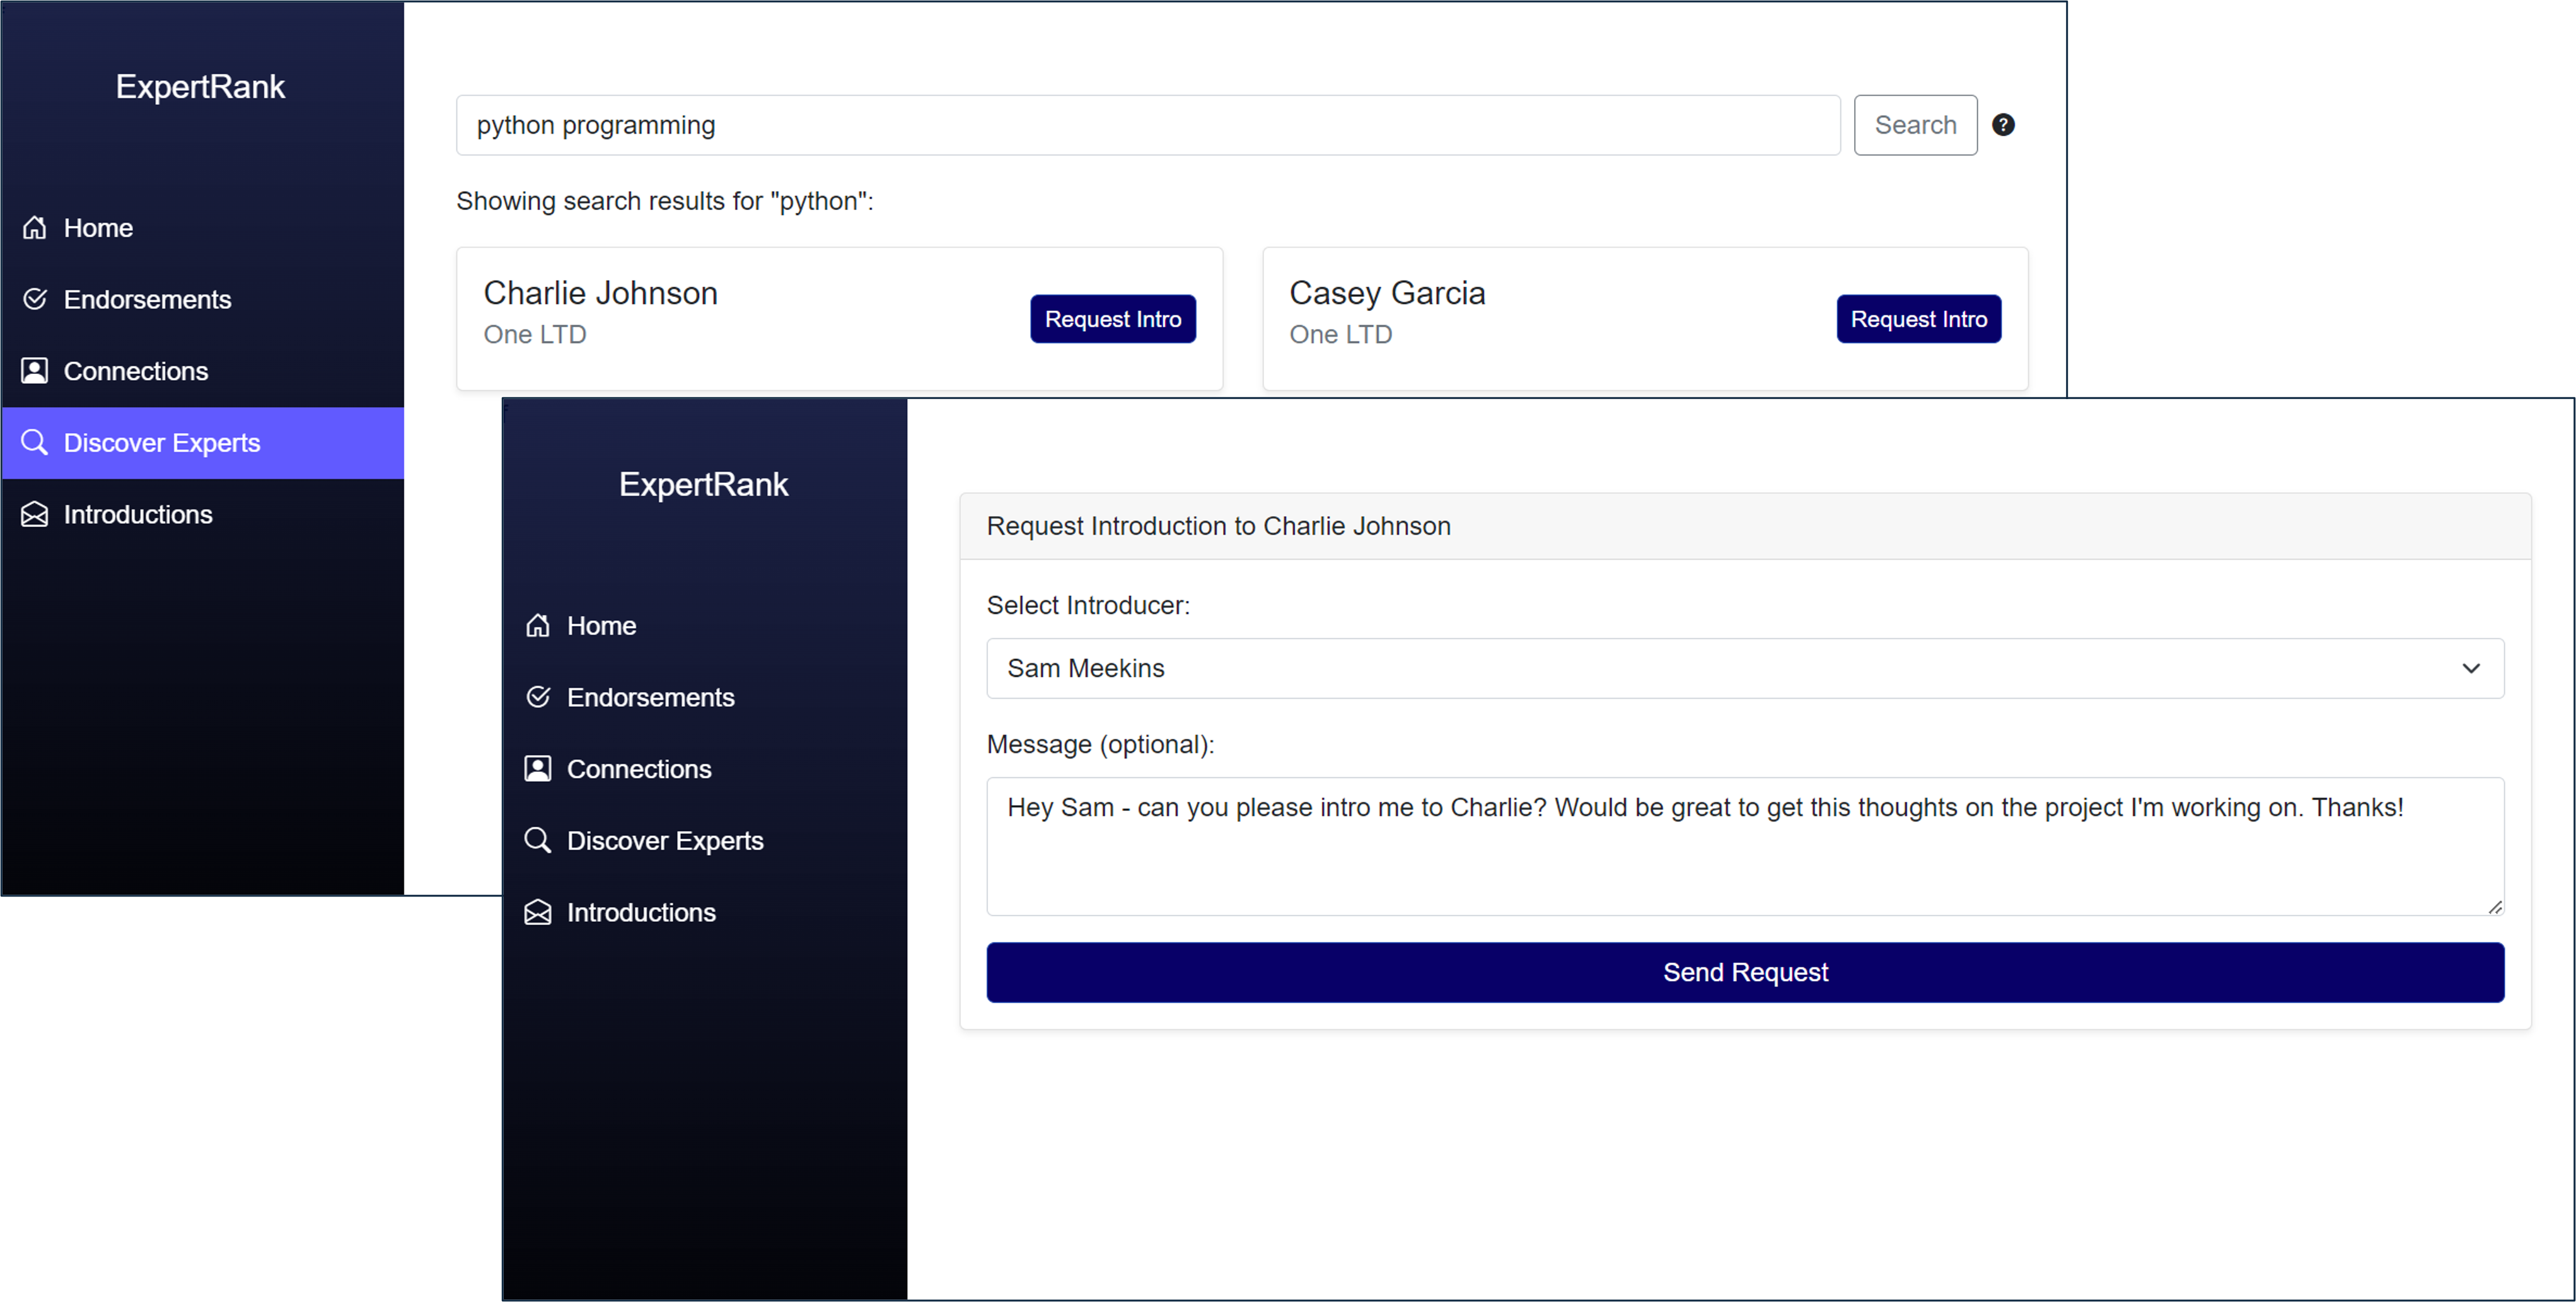Click Request Intro for Casey Garcia

pos(1918,317)
